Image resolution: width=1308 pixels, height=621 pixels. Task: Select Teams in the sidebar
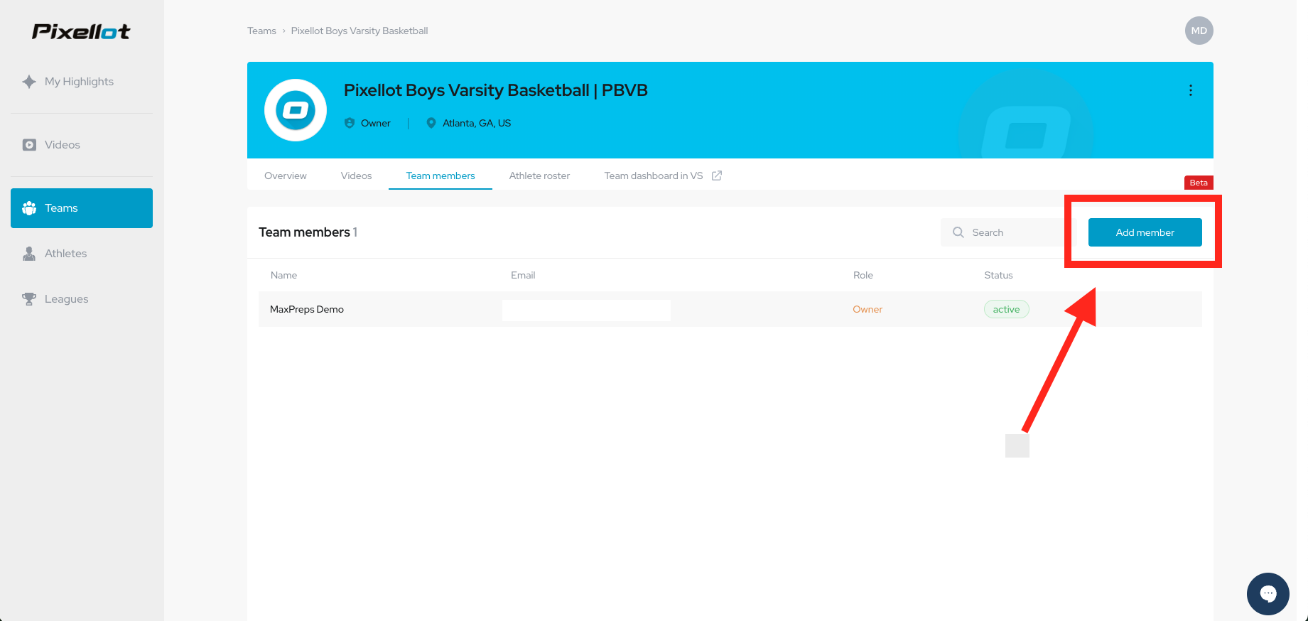tap(82, 208)
